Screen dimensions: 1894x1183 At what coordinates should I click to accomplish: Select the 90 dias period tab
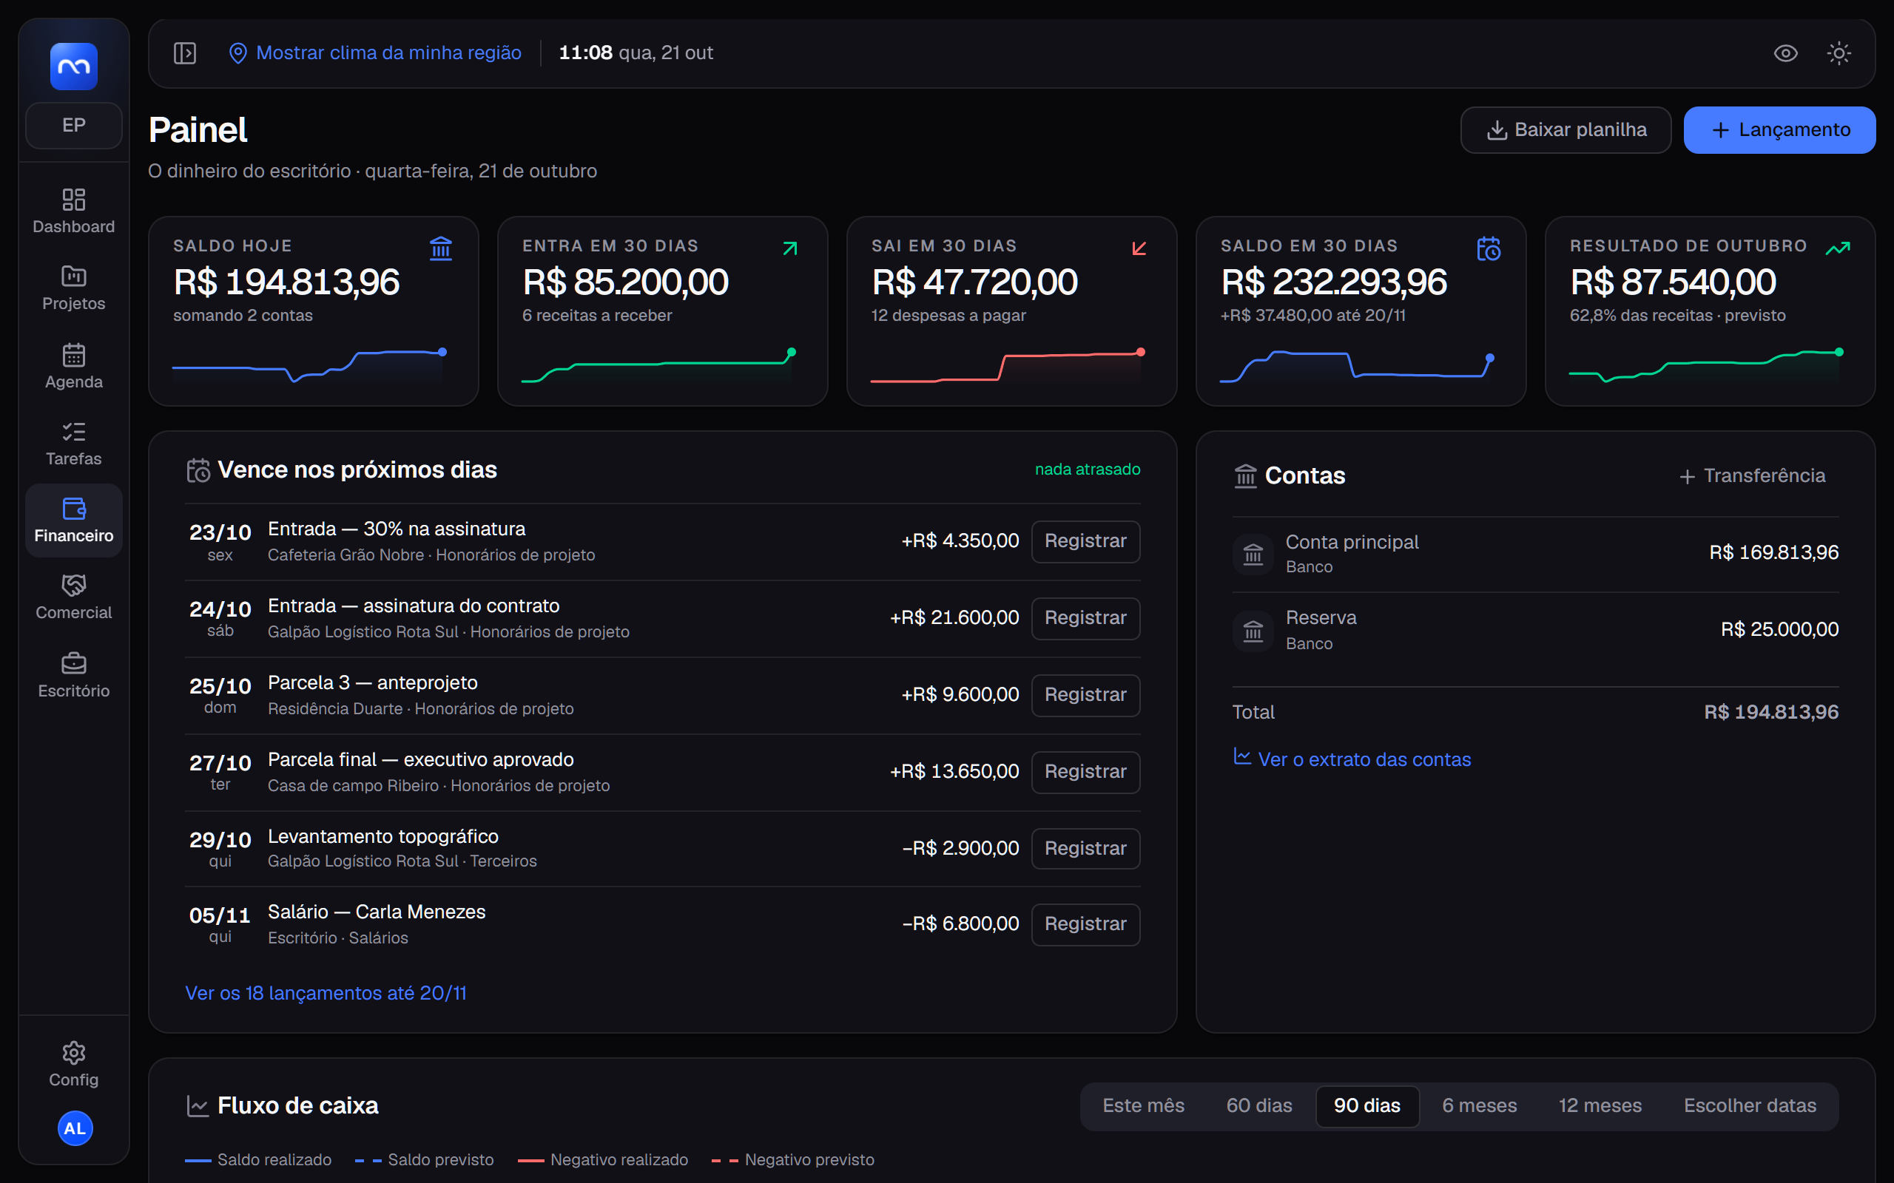click(x=1366, y=1105)
